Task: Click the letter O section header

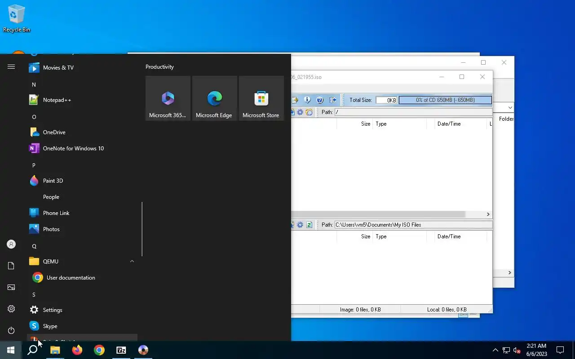Action: pos(34,117)
